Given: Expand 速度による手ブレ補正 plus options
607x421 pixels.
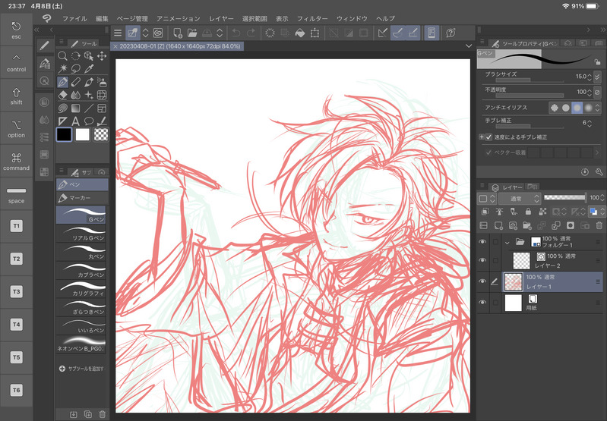Looking at the screenshot, I should click(x=482, y=137).
